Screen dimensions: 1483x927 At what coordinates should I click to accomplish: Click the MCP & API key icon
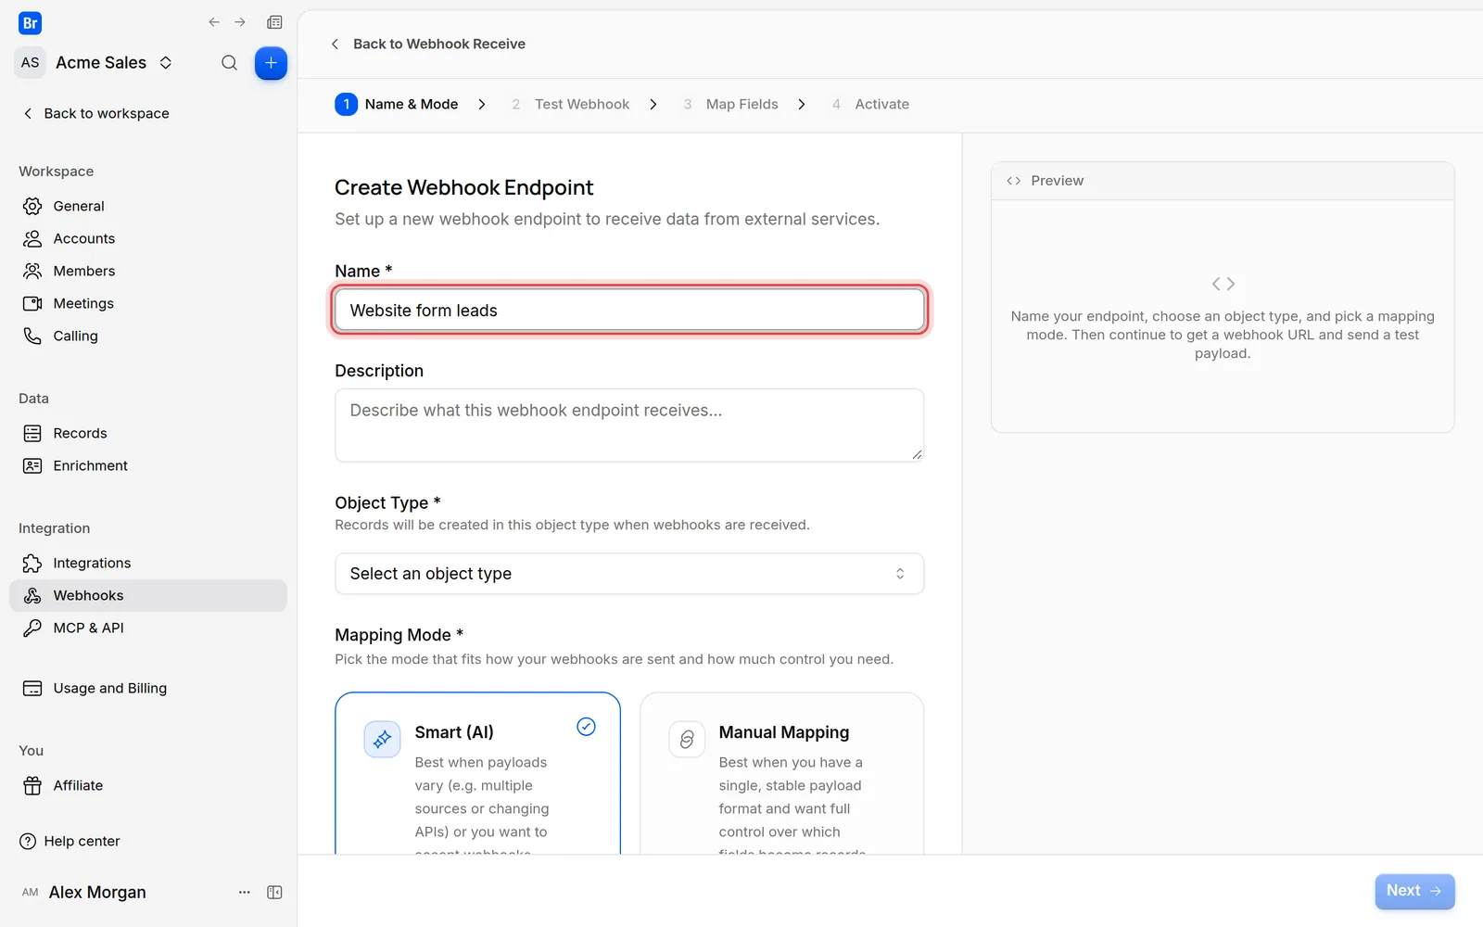tap(32, 628)
